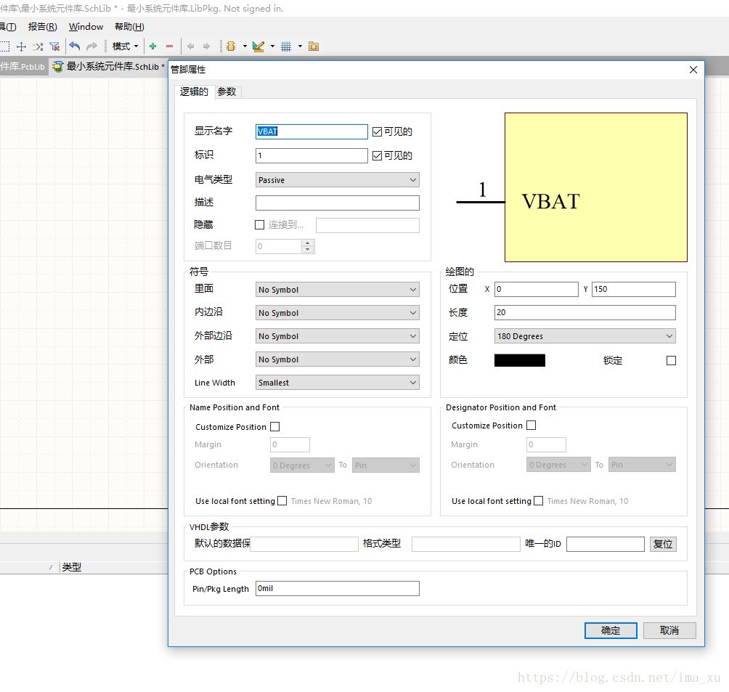Viewport: 729px width, 692px height.
Task: Uncheck visible box beside VBAT display name
Action: (x=377, y=132)
